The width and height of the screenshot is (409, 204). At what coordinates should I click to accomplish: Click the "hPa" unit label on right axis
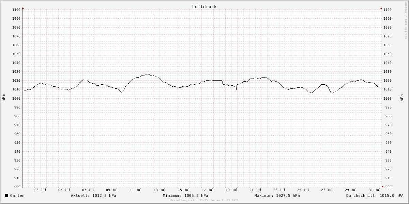click(x=402, y=98)
